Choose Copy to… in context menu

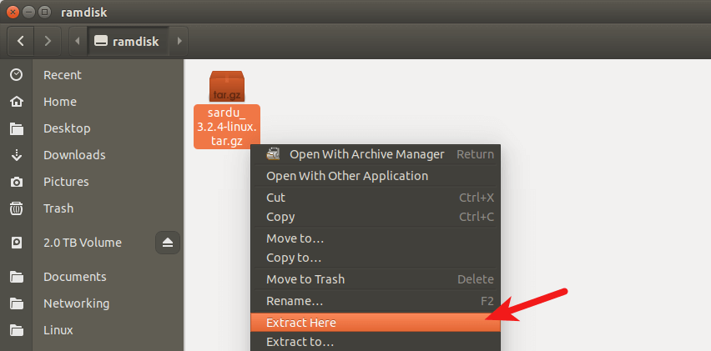coord(376,258)
